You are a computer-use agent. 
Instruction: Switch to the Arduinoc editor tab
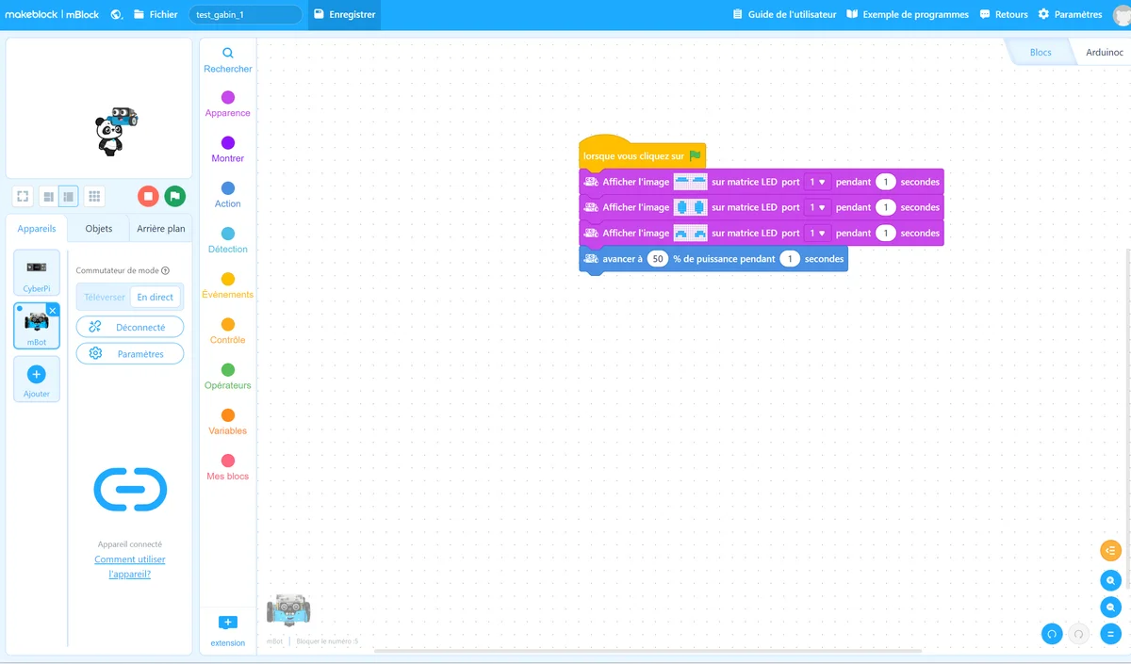pos(1105,52)
